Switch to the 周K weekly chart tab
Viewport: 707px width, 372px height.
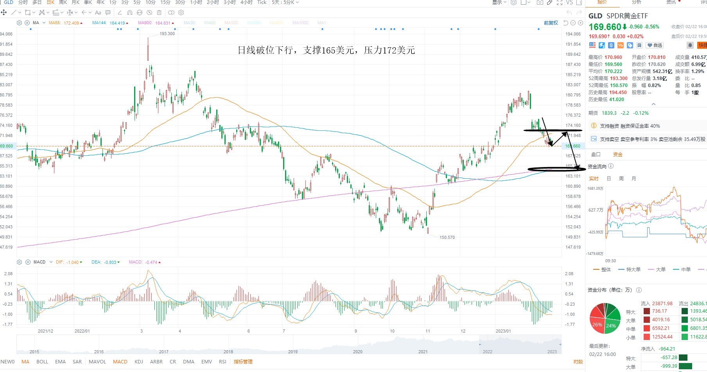pos(63,2)
